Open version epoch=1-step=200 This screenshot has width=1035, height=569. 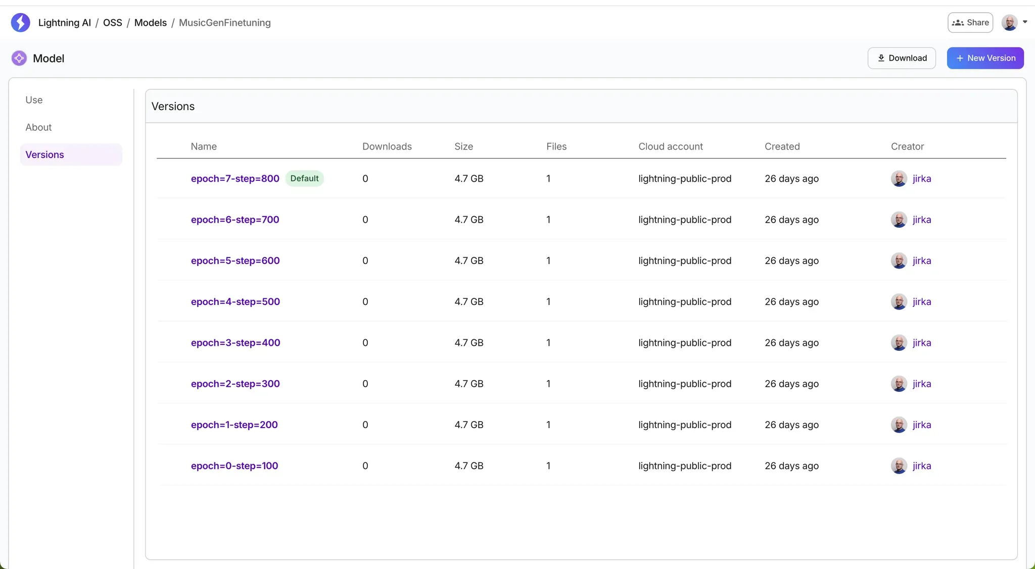[x=234, y=425]
